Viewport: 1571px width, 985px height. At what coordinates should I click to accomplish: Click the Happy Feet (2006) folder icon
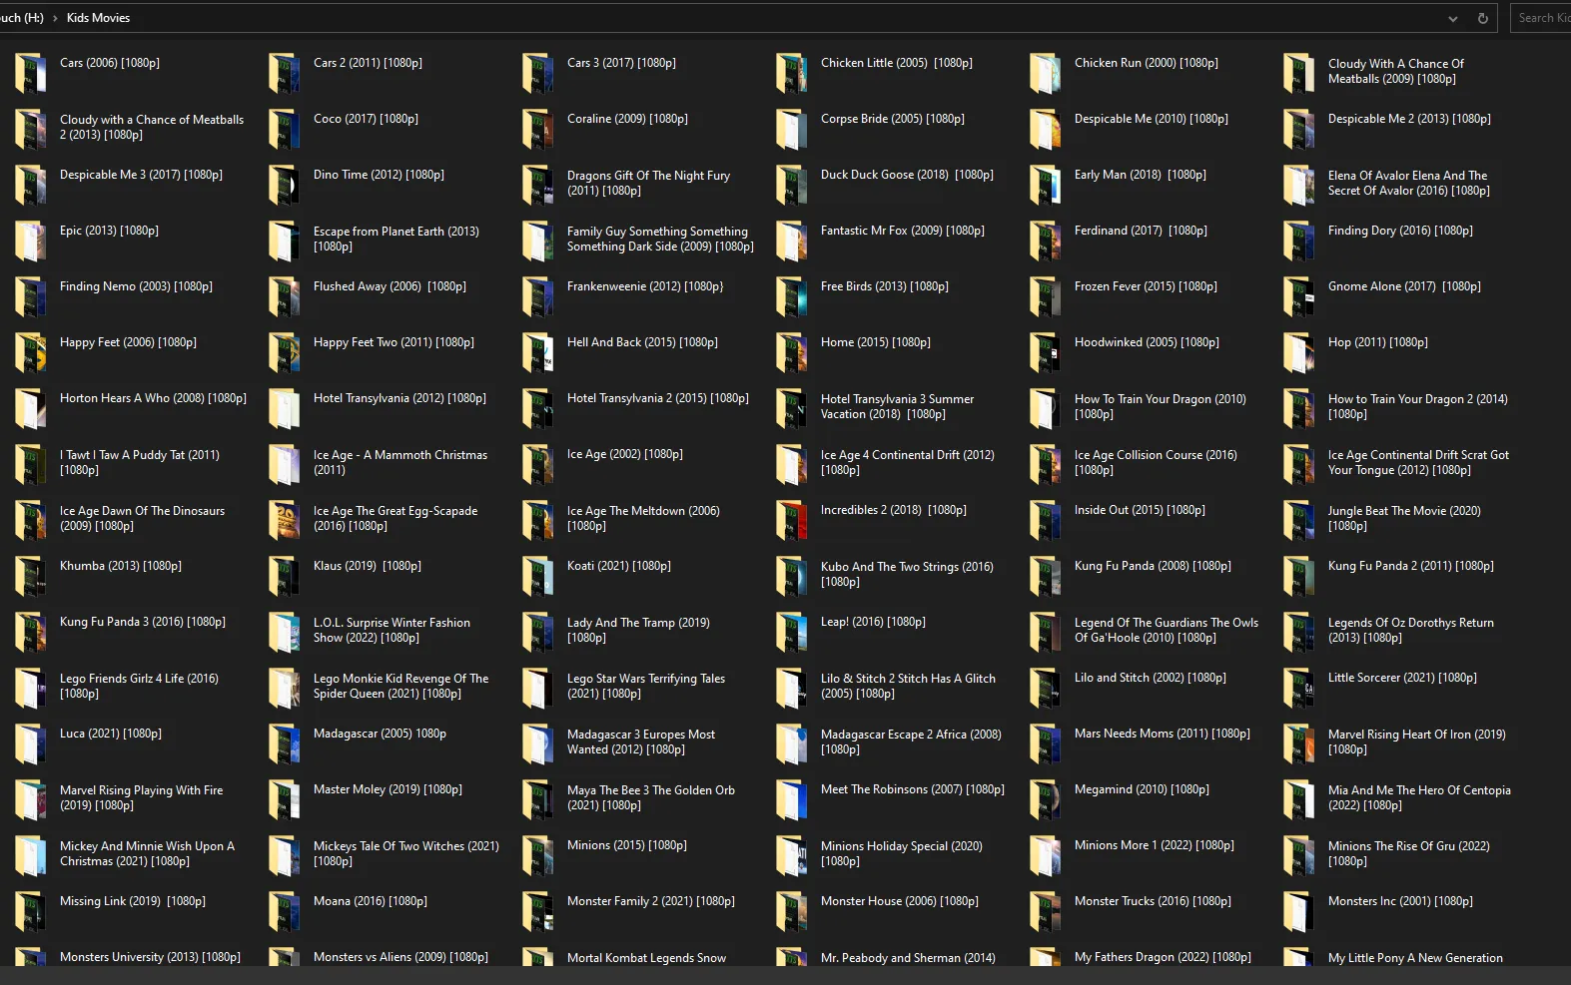31,352
